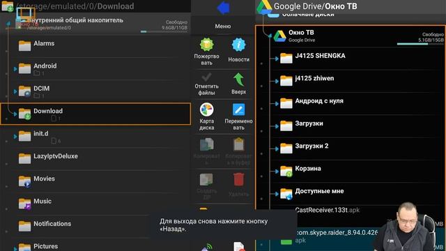Viewport: 446px width, 251px height.
Task: Open the Music folder name
Action: tap(43, 201)
